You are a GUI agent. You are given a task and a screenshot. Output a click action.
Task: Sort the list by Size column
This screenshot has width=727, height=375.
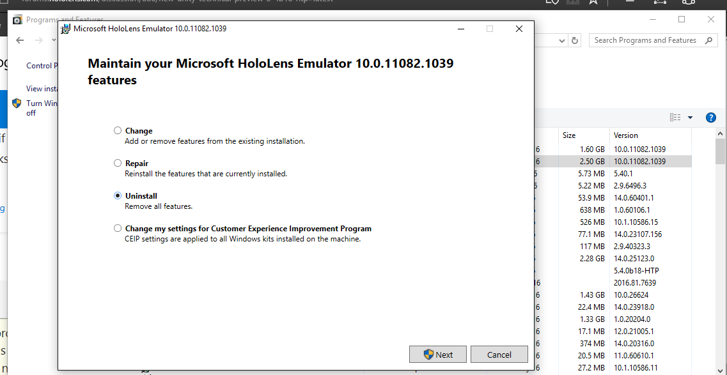[584, 135]
